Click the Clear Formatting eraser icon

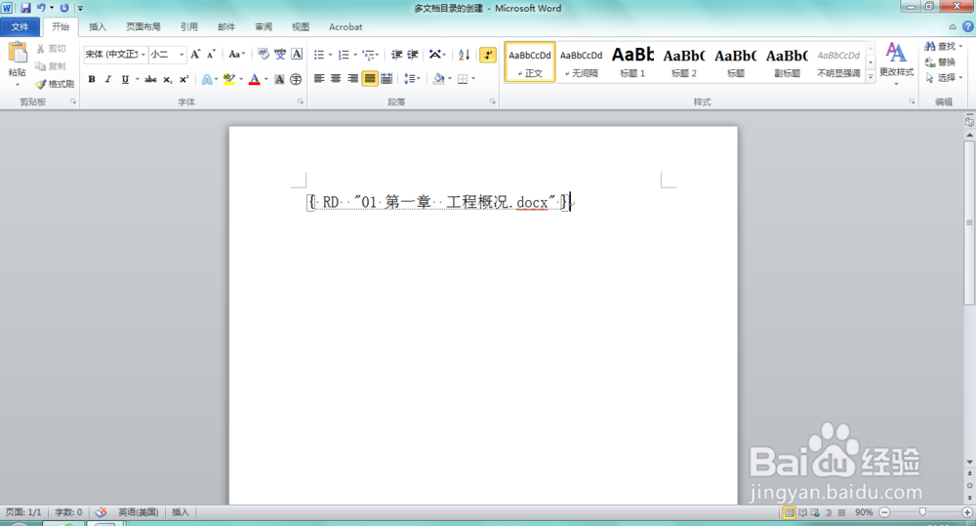click(264, 55)
